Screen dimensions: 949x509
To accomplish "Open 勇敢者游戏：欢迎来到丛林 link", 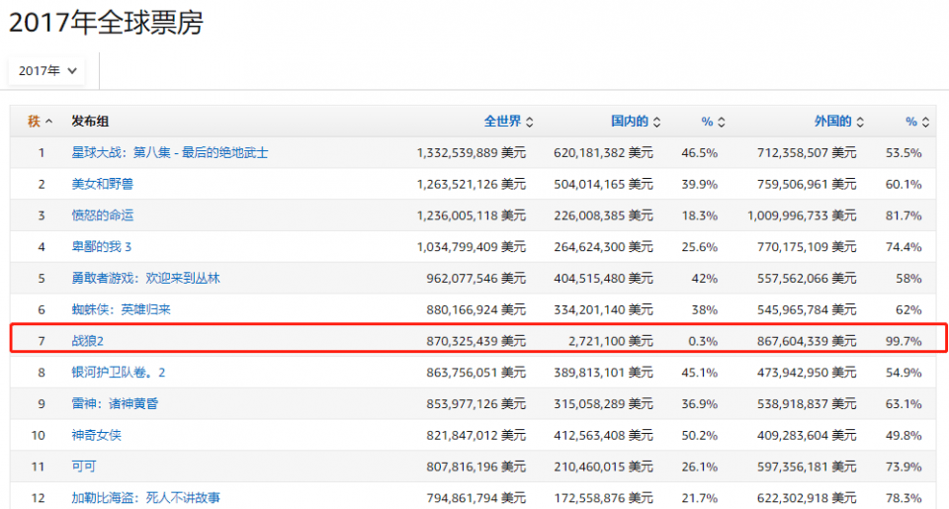I will coord(145,279).
